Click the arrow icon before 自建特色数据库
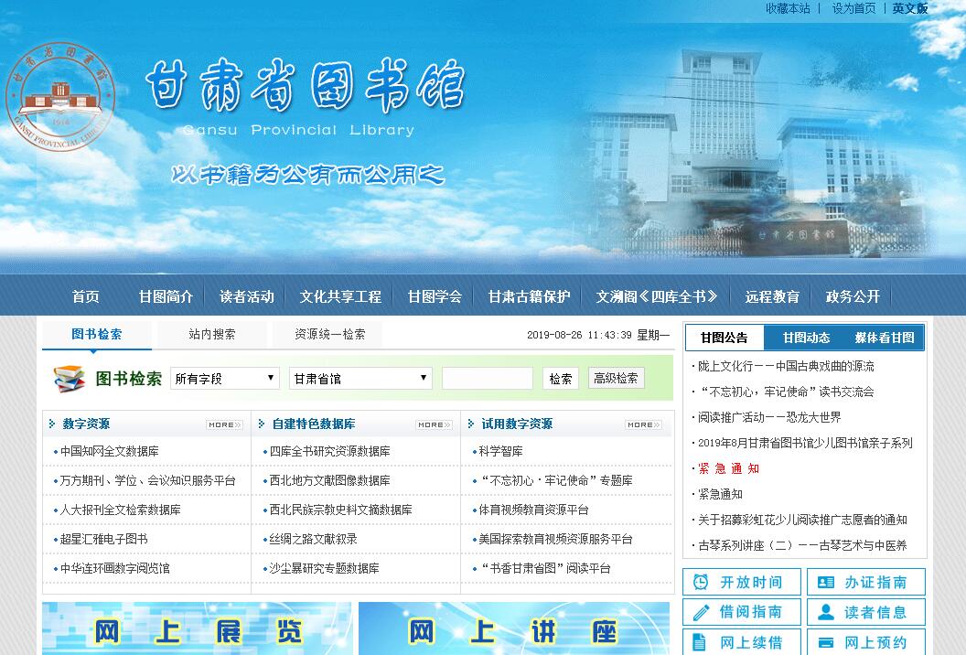The width and height of the screenshot is (966, 655). 262,424
